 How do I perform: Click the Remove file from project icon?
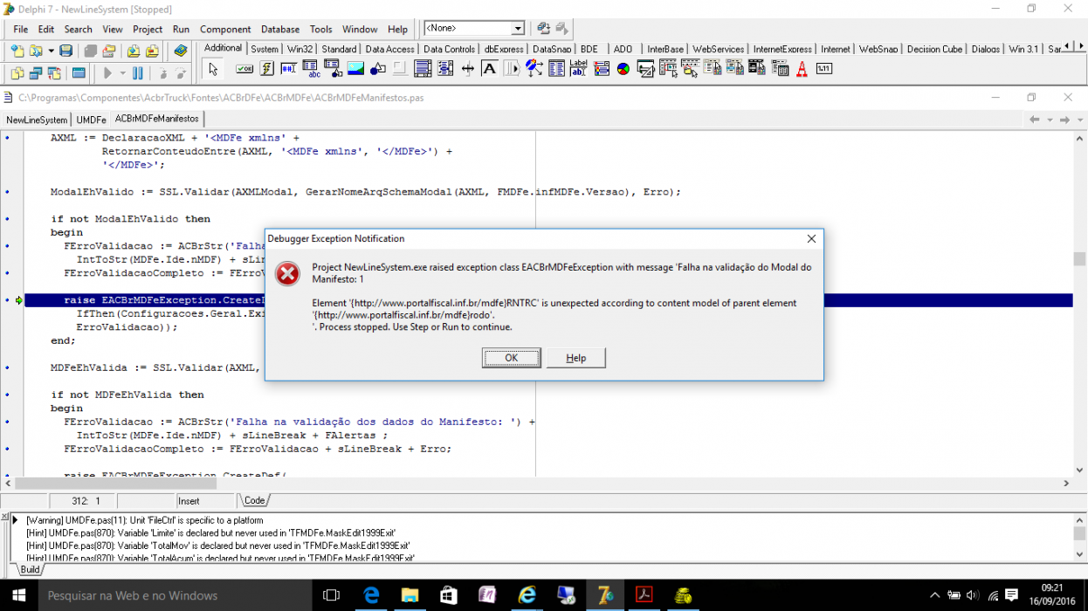point(153,51)
